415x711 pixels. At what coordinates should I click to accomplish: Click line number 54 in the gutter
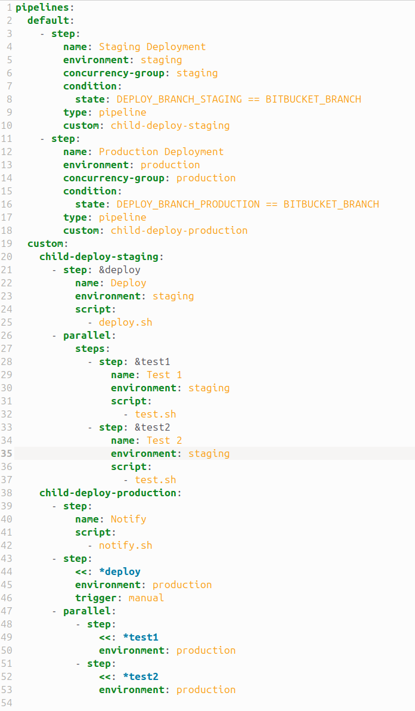[x=7, y=703]
